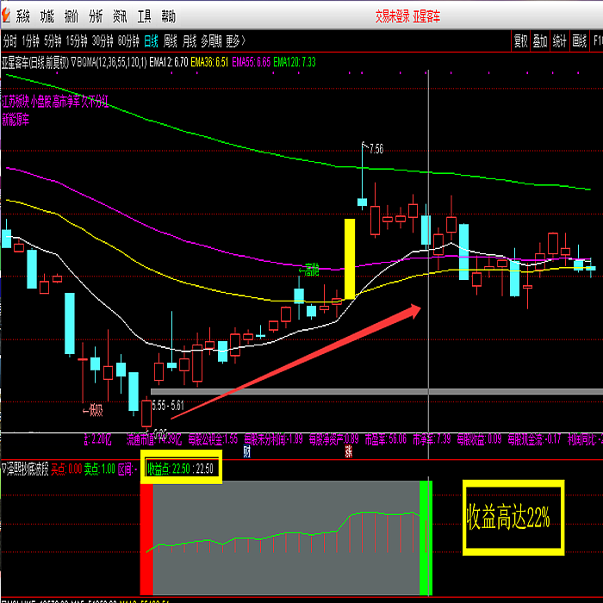Open the 功能 menu

pos(47,16)
